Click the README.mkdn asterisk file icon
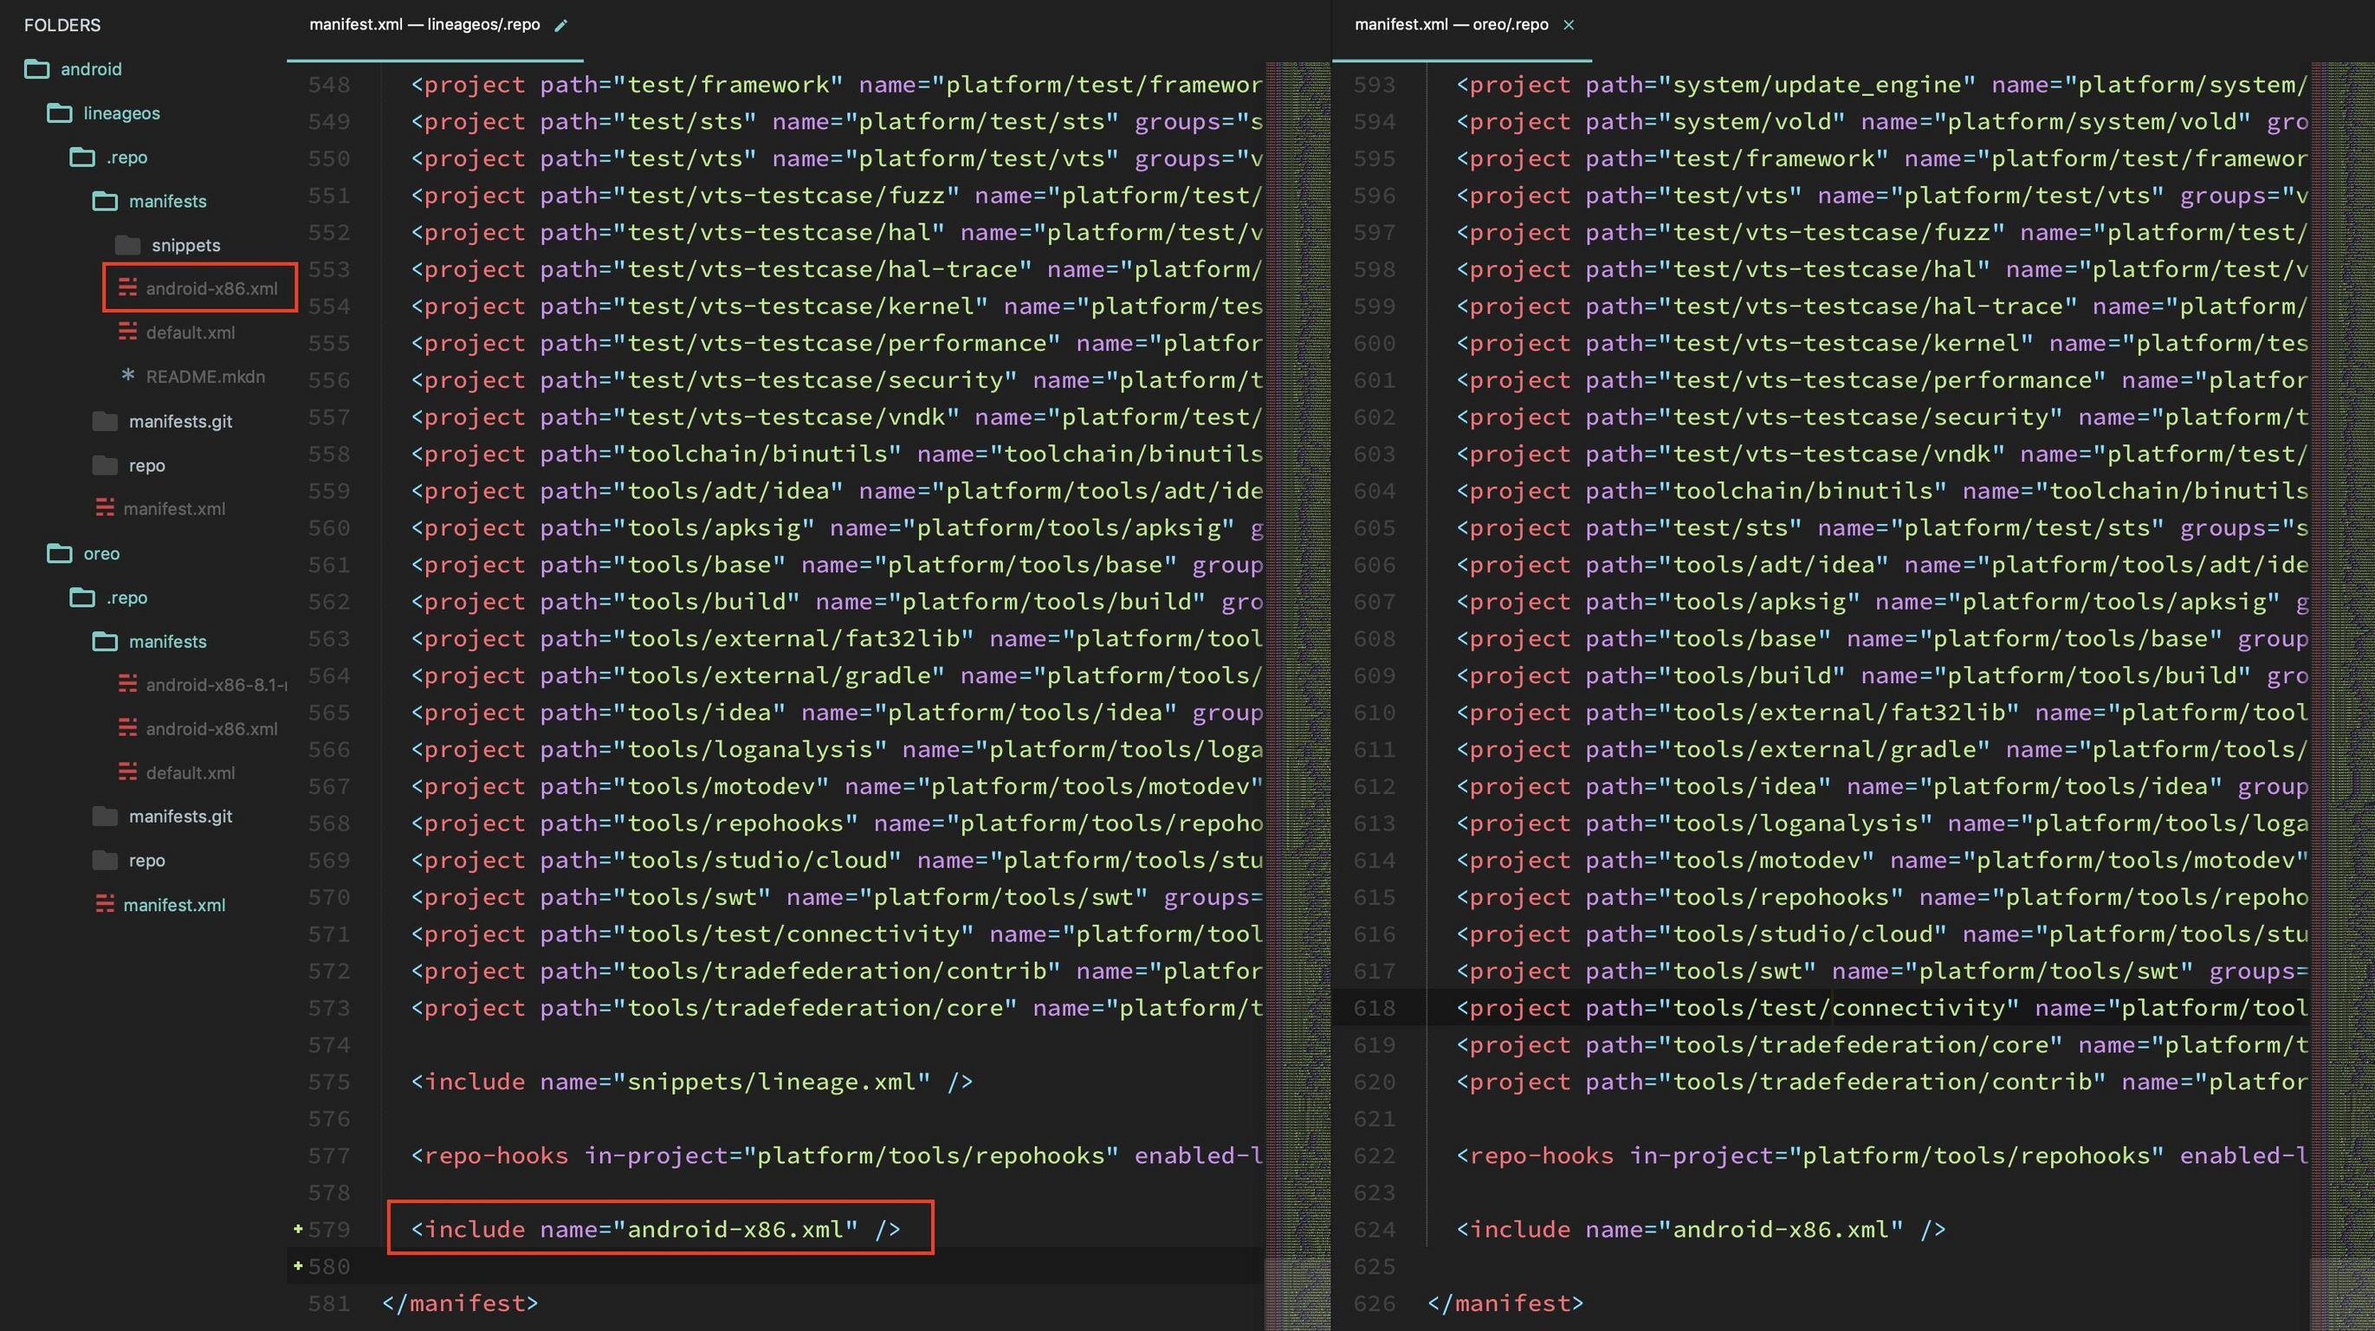This screenshot has width=2375, height=1331. pyautogui.click(x=127, y=376)
